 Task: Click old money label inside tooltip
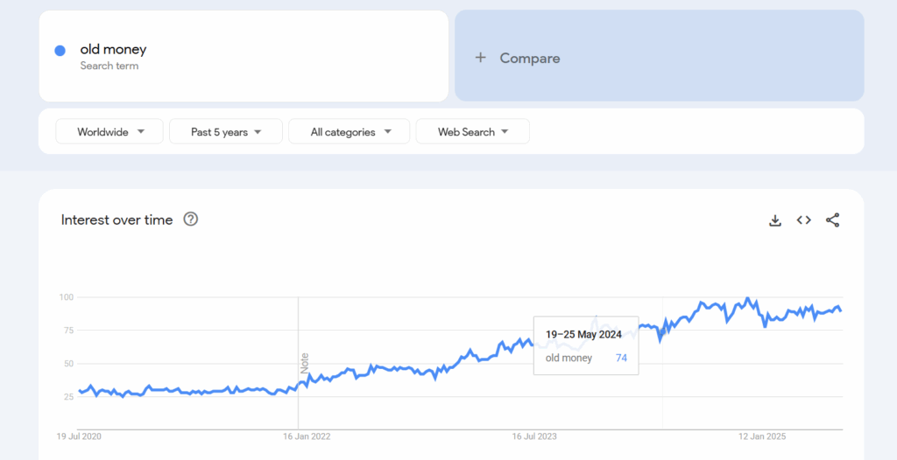(569, 359)
